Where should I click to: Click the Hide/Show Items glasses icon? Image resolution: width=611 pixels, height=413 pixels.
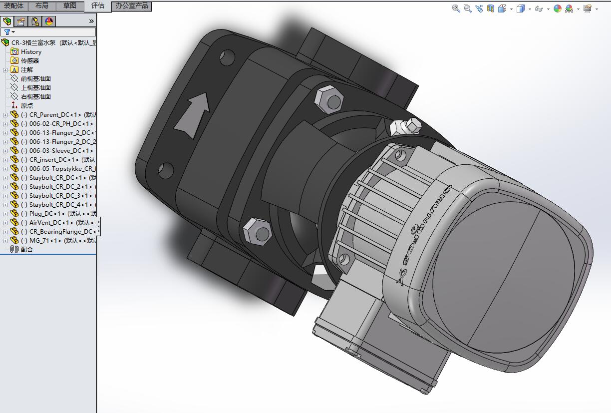[x=539, y=8]
